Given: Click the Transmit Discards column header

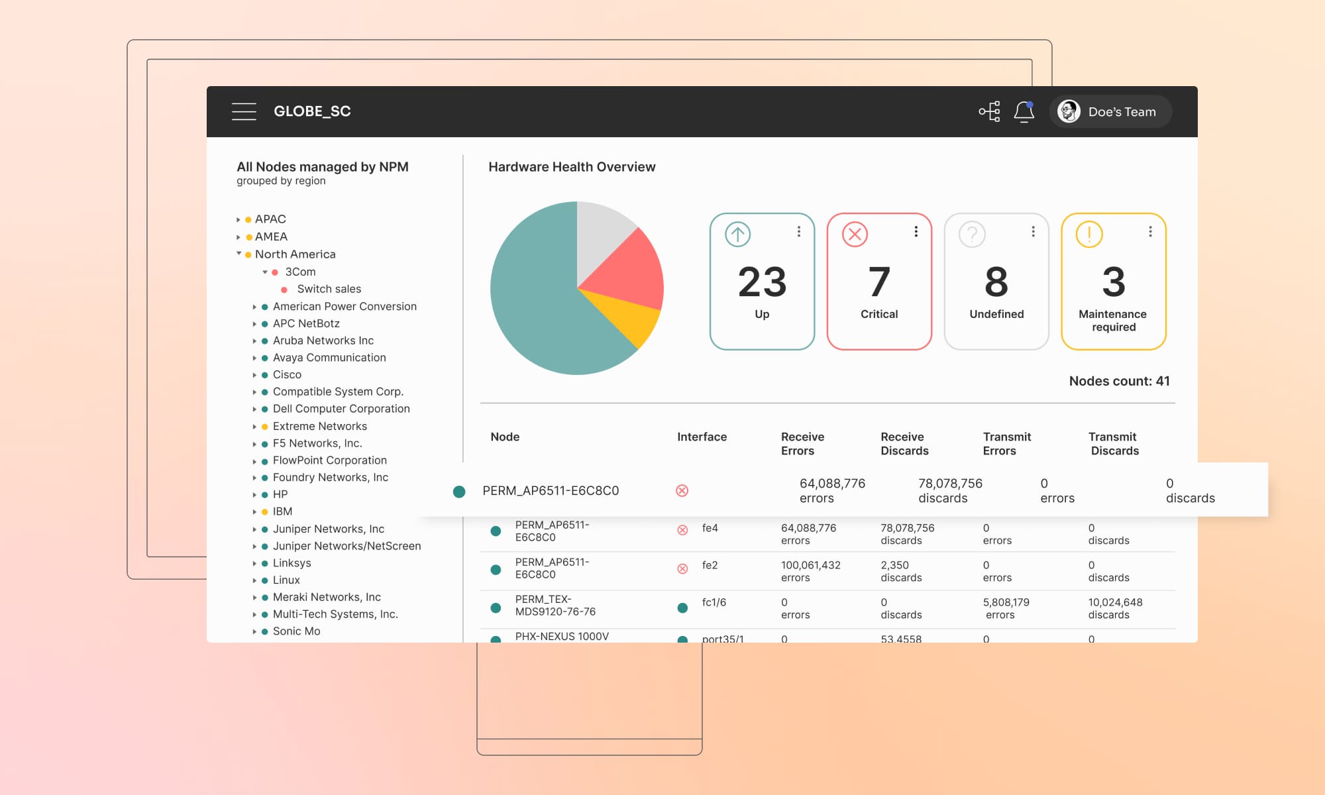Looking at the screenshot, I should [x=1114, y=443].
